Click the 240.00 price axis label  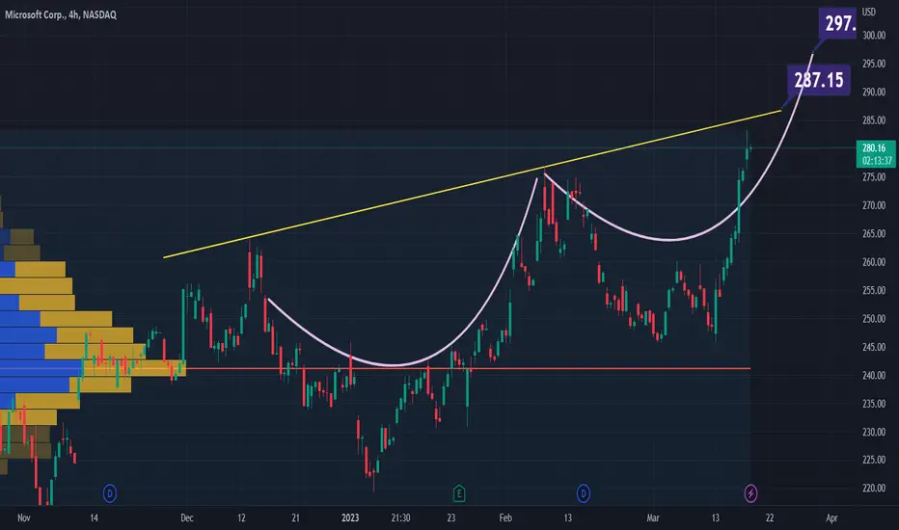tap(874, 375)
